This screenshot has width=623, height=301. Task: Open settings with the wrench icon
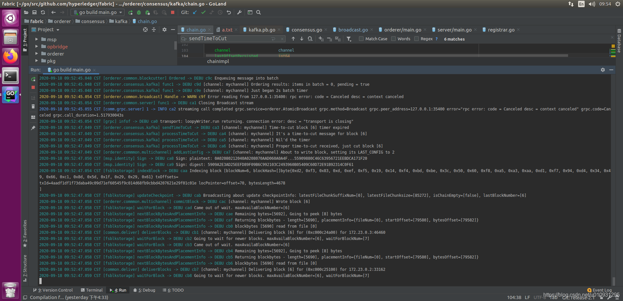pyautogui.click(x=239, y=12)
